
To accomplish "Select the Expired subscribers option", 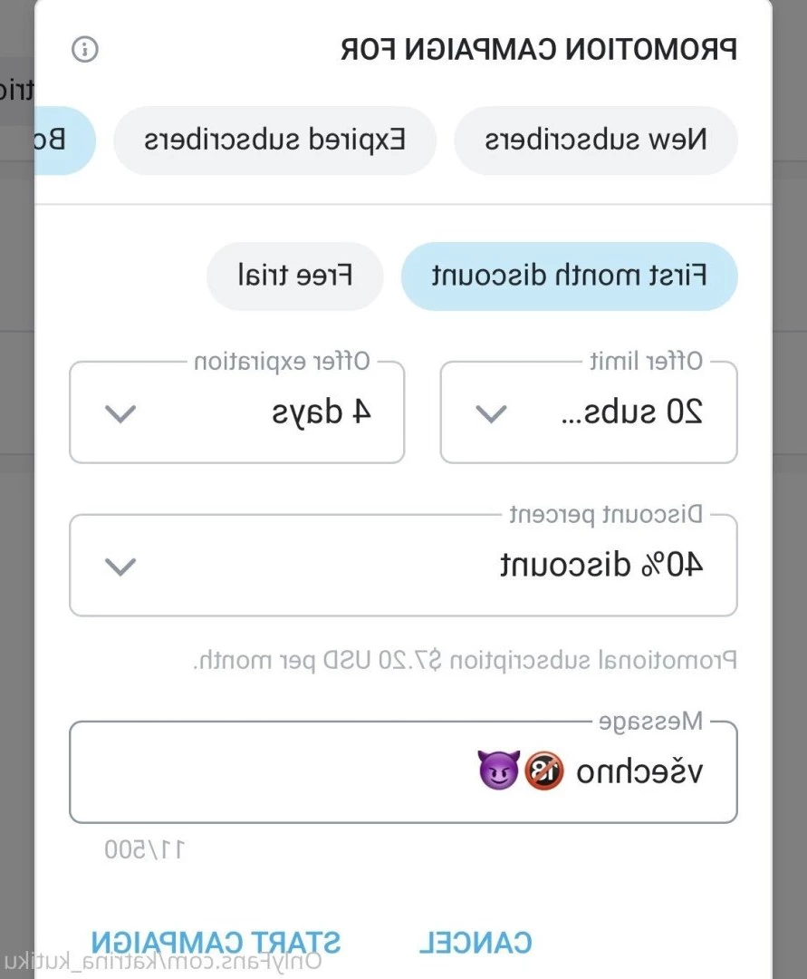I will (274, 140).
